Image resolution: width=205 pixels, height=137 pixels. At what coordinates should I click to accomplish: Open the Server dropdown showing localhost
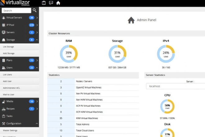175,86
